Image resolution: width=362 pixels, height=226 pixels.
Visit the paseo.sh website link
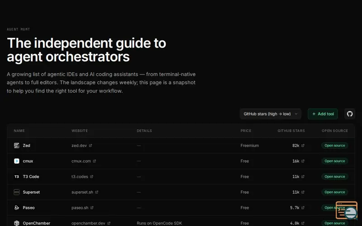[x=80, y=207]
